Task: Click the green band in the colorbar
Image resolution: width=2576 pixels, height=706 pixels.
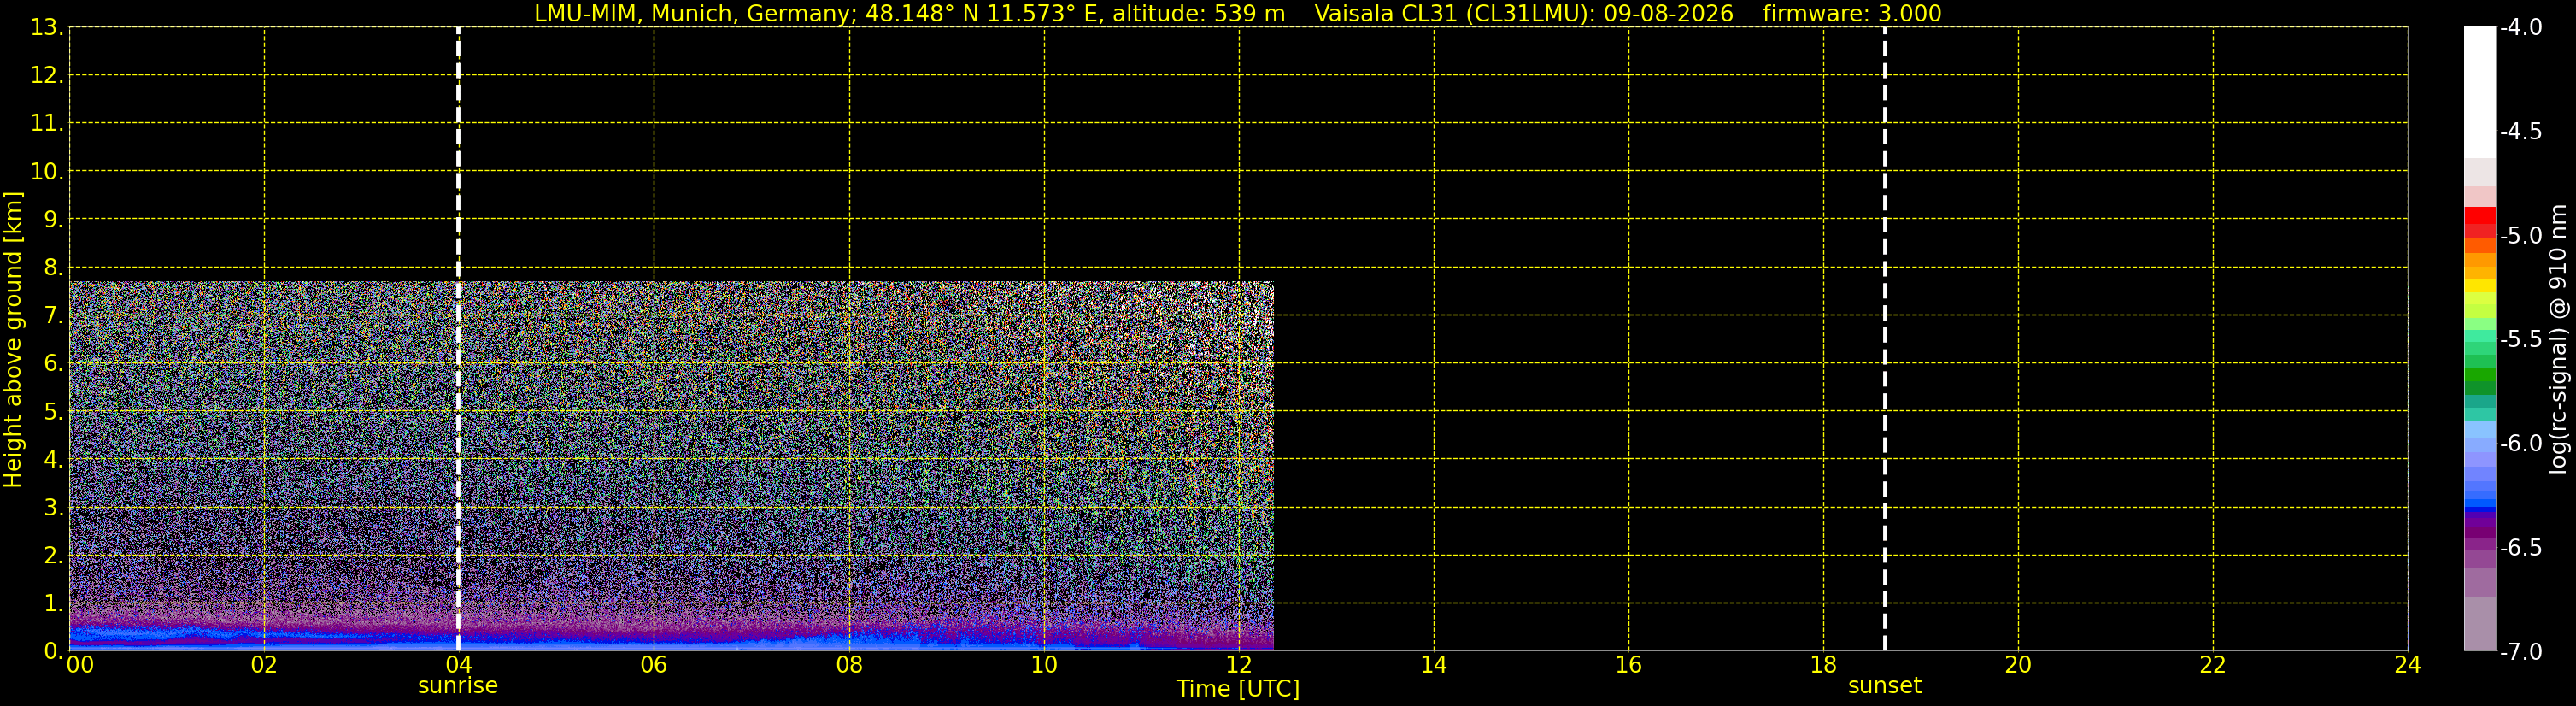Action: pos(2480,381)
